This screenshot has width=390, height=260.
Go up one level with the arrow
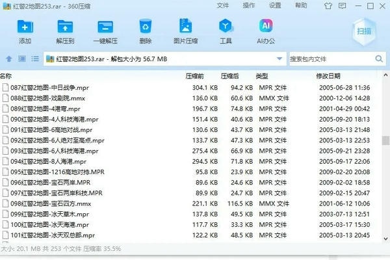click(9, 59)
